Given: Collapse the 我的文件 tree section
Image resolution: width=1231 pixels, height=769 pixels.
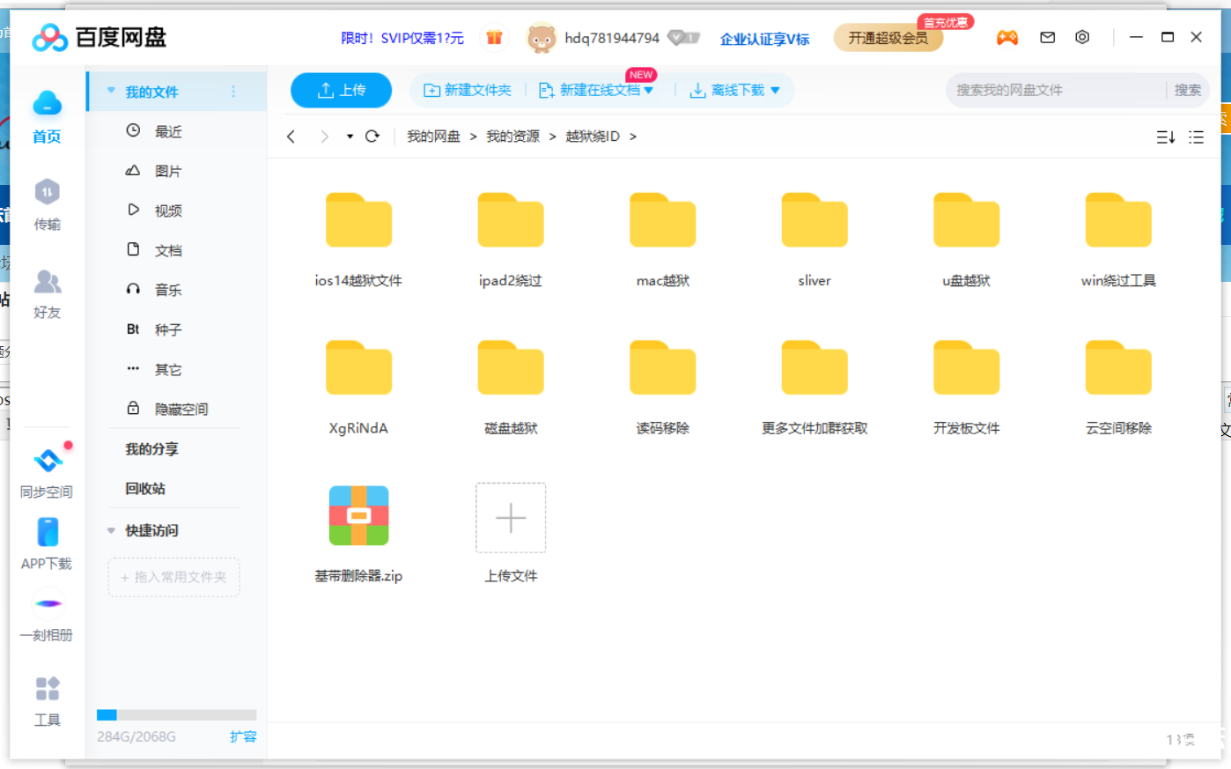Looking at the screenshot, I should 111,91.
